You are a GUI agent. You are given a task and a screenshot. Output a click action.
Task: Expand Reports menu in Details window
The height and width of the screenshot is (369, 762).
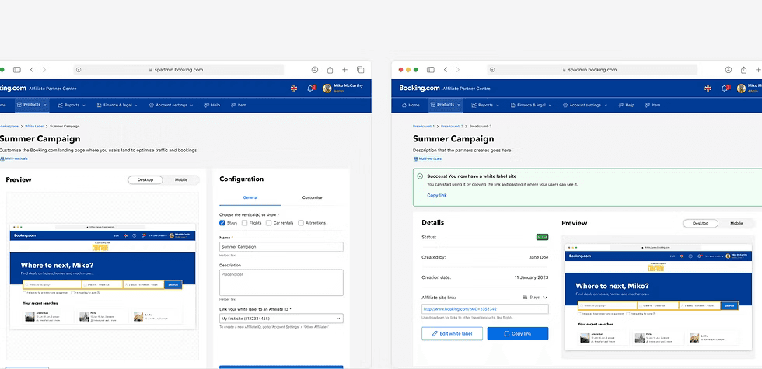pos(485,105)
